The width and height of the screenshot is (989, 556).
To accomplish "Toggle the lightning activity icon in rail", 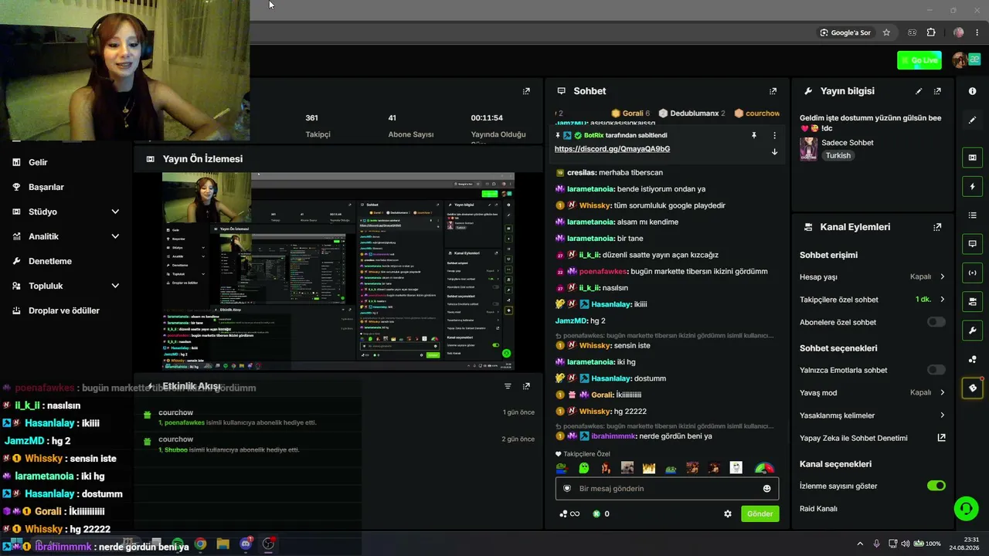I will click(972, 186).
